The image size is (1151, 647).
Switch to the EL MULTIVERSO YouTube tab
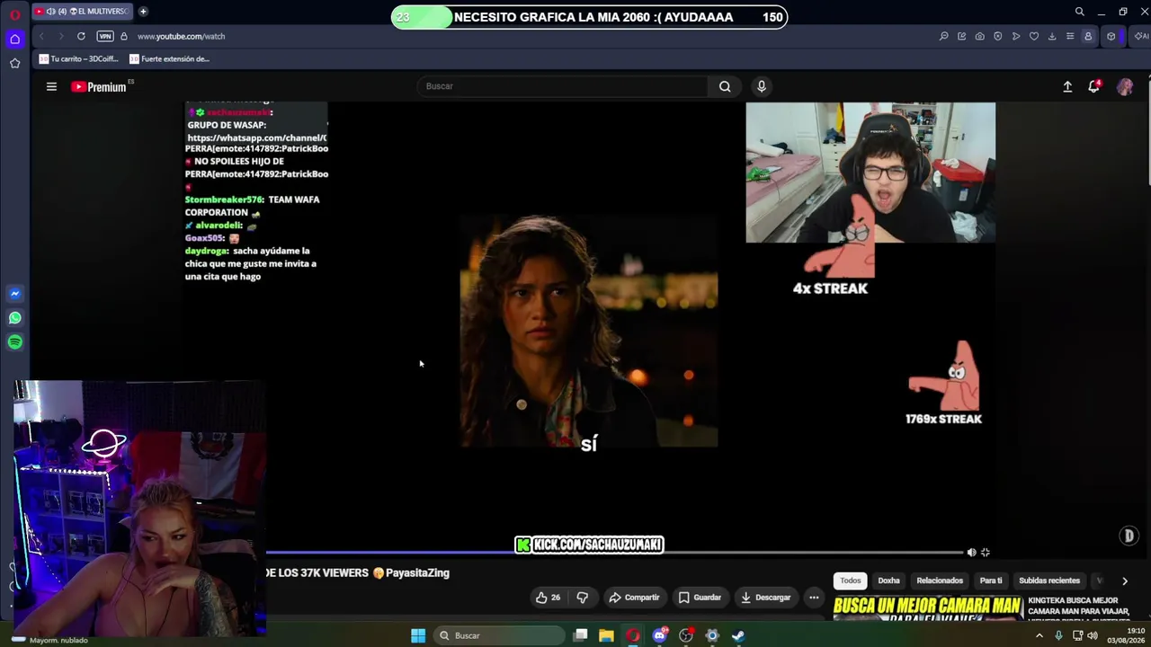click(83, 12)
